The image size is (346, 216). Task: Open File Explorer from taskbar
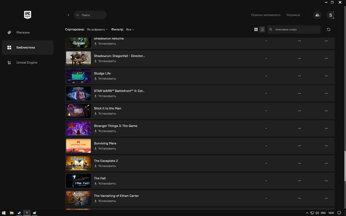coord(11,213)
